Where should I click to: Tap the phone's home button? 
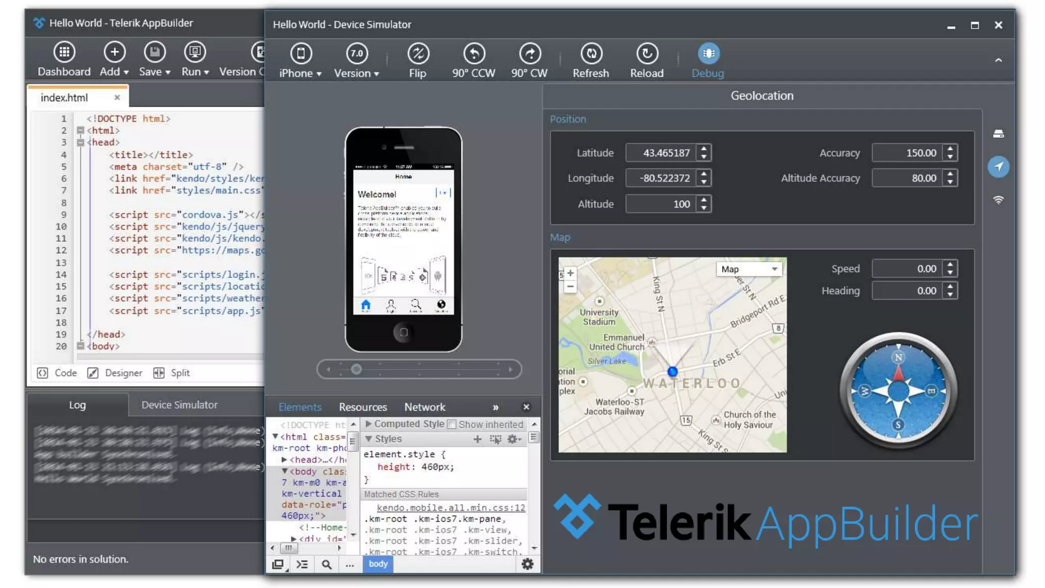click(x=403, y=333)
